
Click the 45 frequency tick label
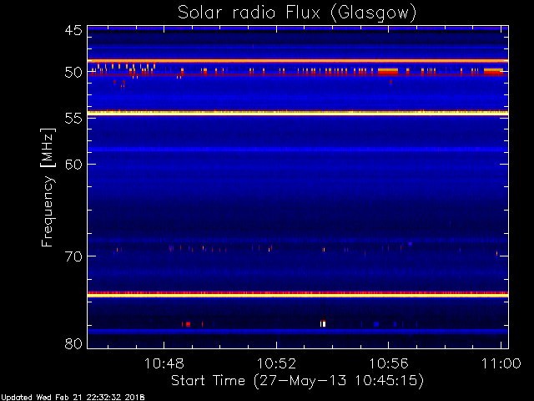pyautogui.click(x=73, y=31)
